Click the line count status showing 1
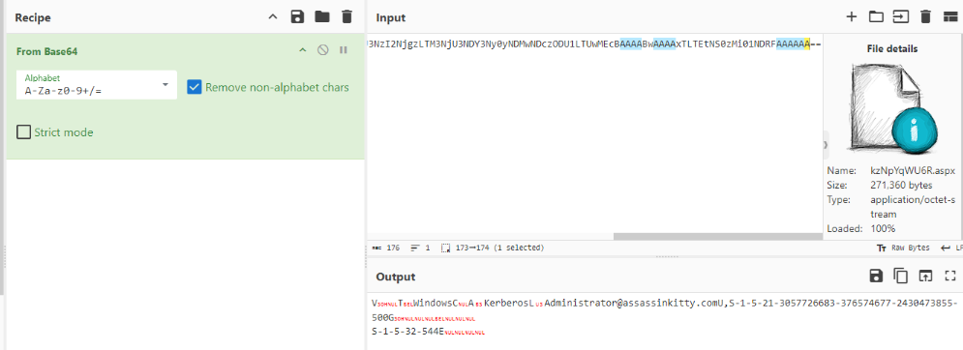The height and width of the screenshot is (350, 963). (420, 248)
